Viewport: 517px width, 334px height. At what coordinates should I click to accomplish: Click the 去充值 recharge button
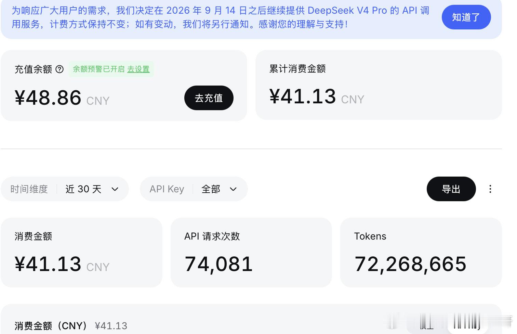tap(209, 98)
